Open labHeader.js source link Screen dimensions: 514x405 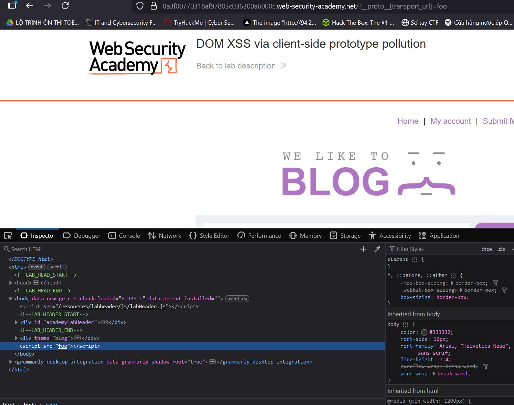pyautogui.click(x=112, y=307)
